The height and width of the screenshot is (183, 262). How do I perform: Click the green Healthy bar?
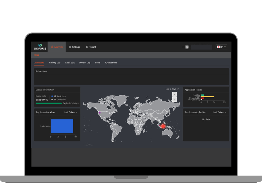203,95
